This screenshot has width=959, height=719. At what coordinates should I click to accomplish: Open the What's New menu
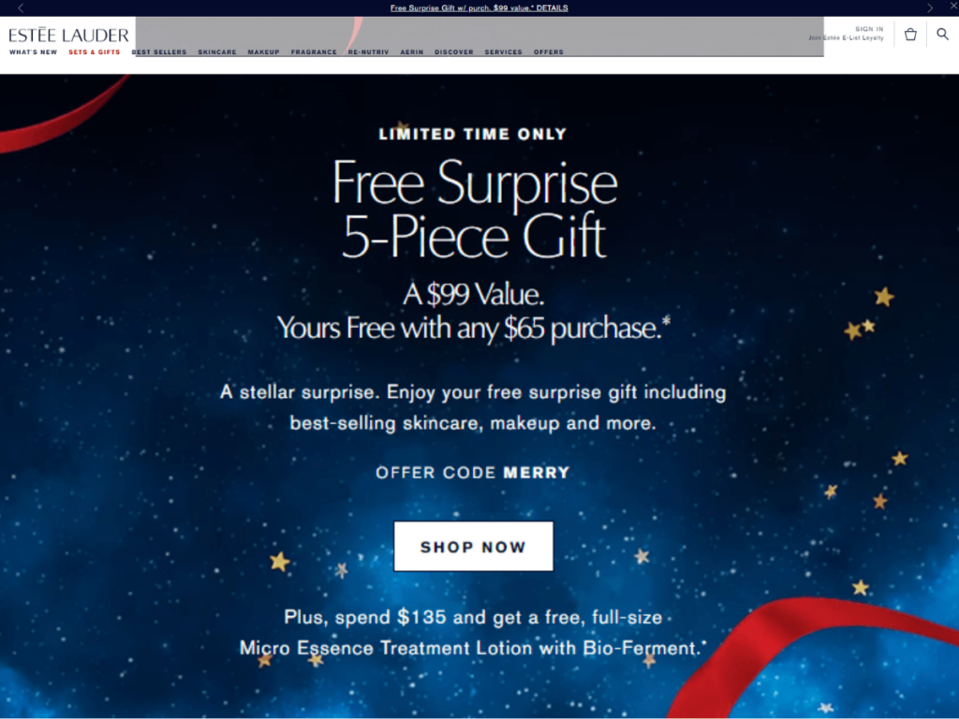pyautogui.click(x=33, y=52)
